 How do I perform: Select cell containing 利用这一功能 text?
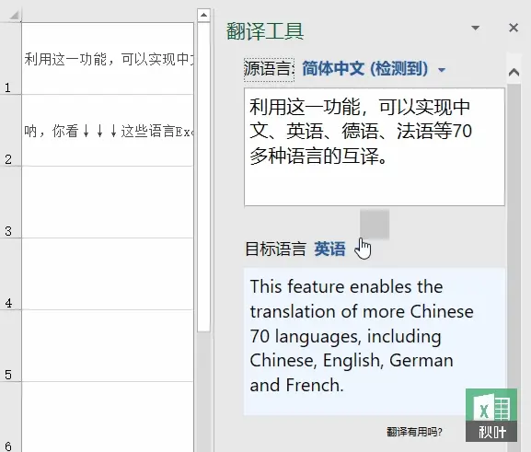tap(108, 58)
